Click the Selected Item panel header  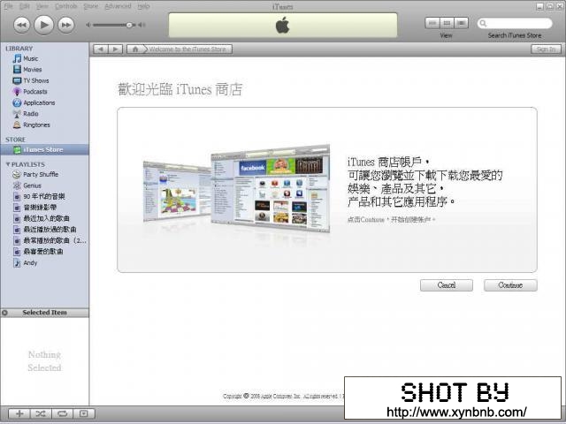coord(45,313)
